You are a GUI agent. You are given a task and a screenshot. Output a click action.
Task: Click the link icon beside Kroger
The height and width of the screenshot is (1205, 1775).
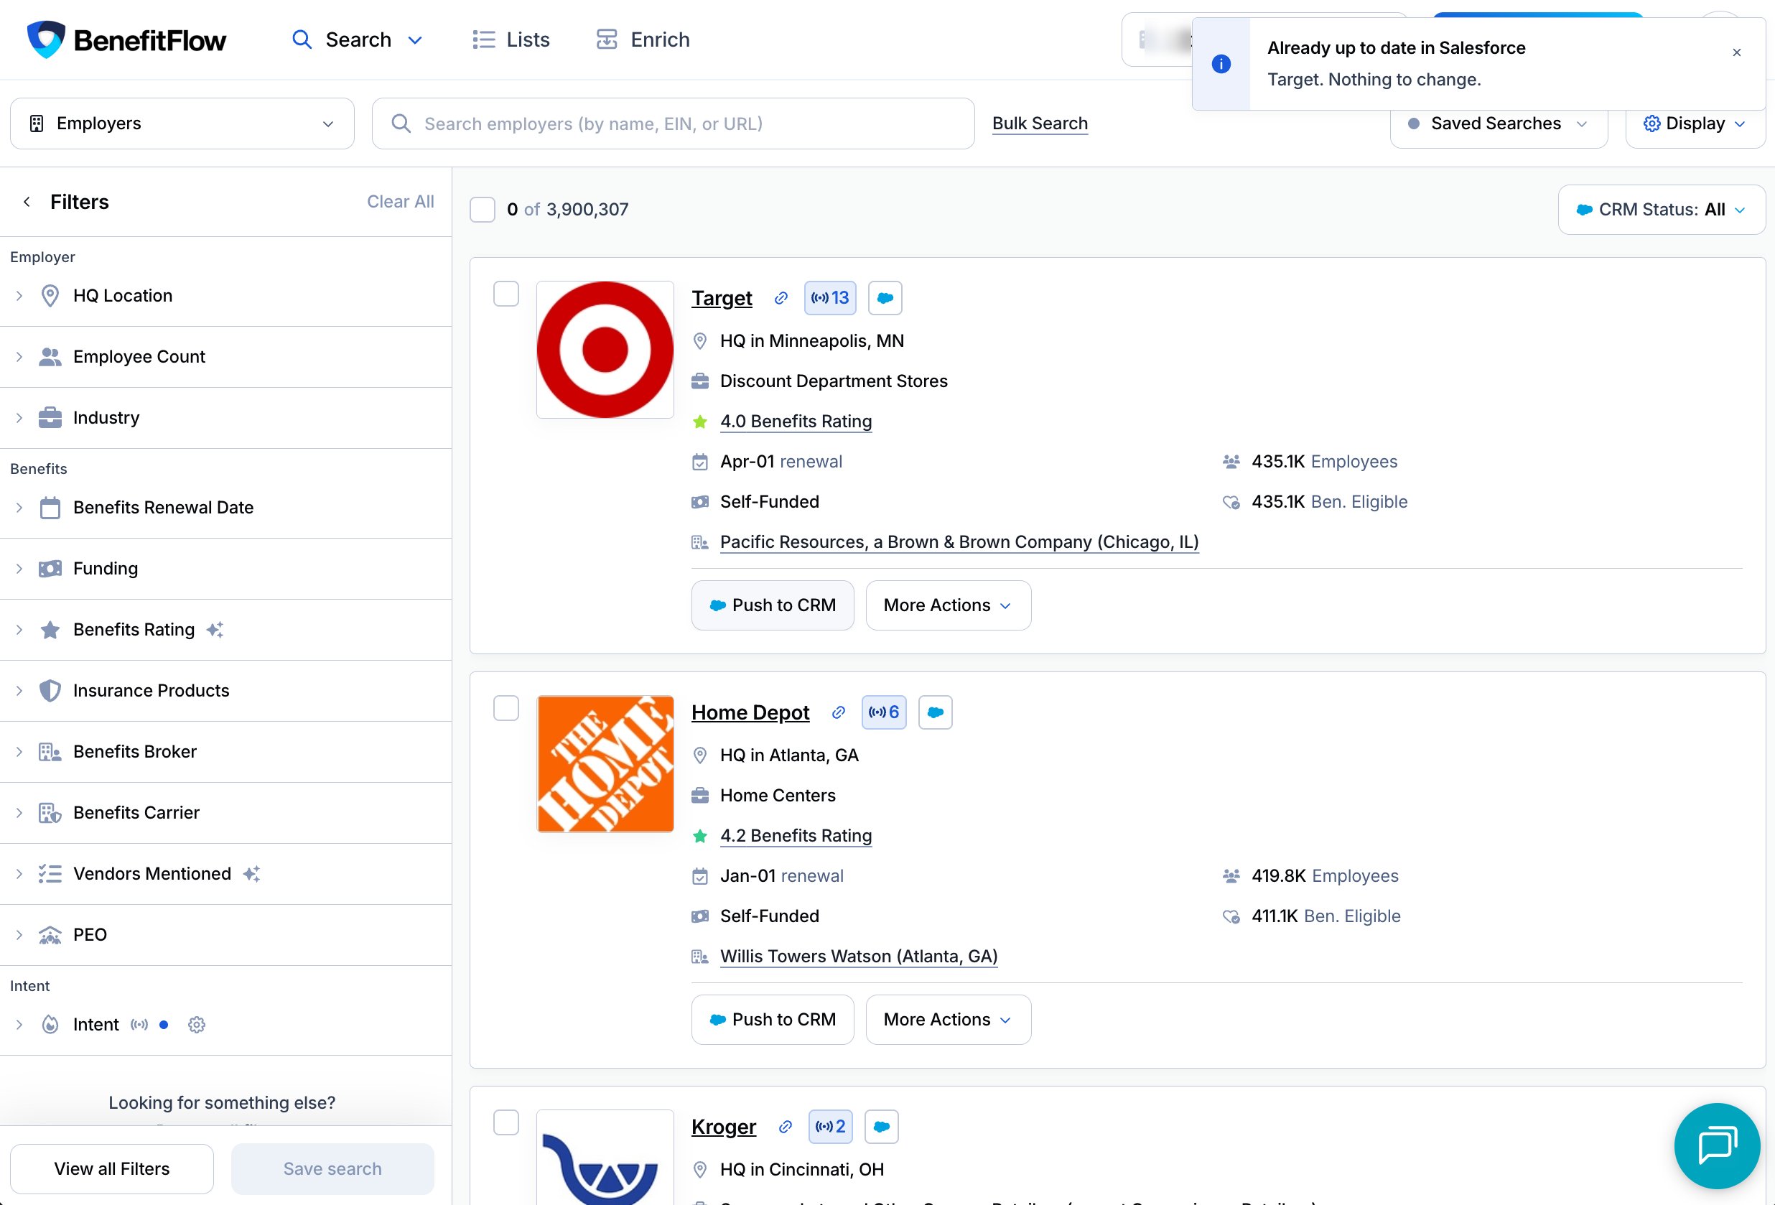tap(785, 1126)
